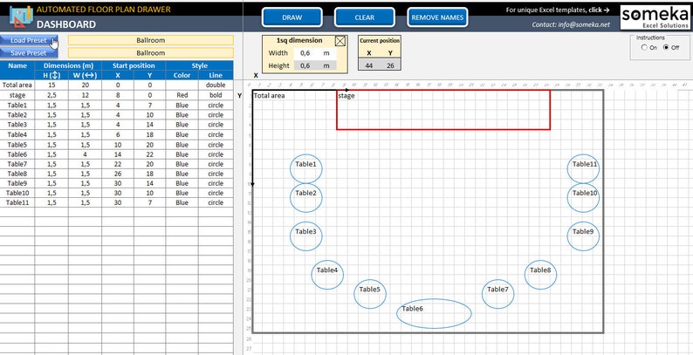Click the Style column header
693x355 pixels.
point(199,65)
